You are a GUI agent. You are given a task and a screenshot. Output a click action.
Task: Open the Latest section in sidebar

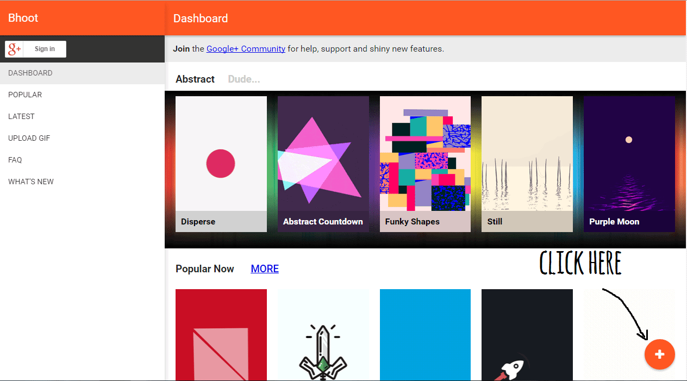[x=21, y=116]
